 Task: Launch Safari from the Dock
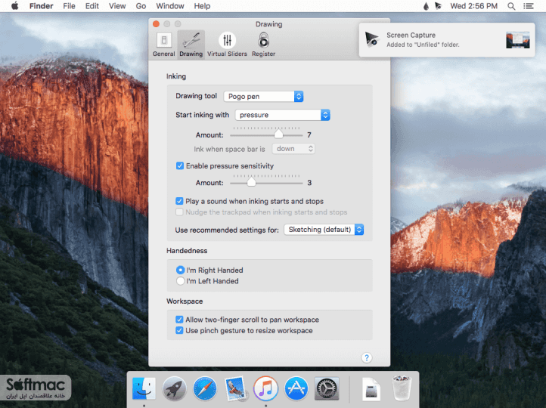(x=205, y=388)
